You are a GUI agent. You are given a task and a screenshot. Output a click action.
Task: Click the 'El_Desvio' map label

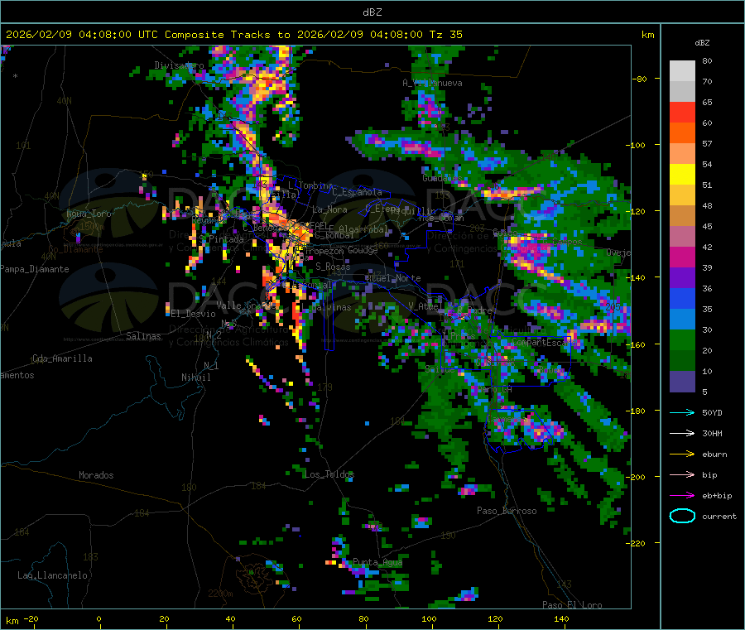coord(193,314)
